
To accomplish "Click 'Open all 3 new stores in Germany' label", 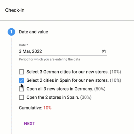I will [60, 89].
